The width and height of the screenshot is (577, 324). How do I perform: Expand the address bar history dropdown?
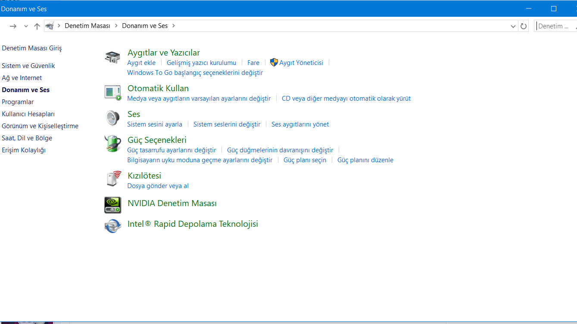[513, 26]
